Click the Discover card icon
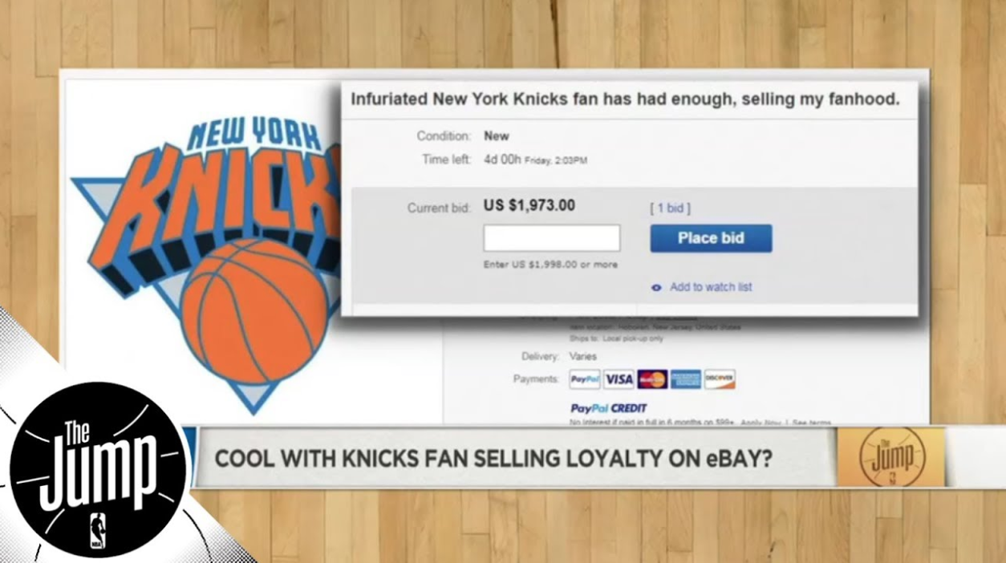This screenshot has height=563, width=1006. pyautogui.click(x=720, y=379)
